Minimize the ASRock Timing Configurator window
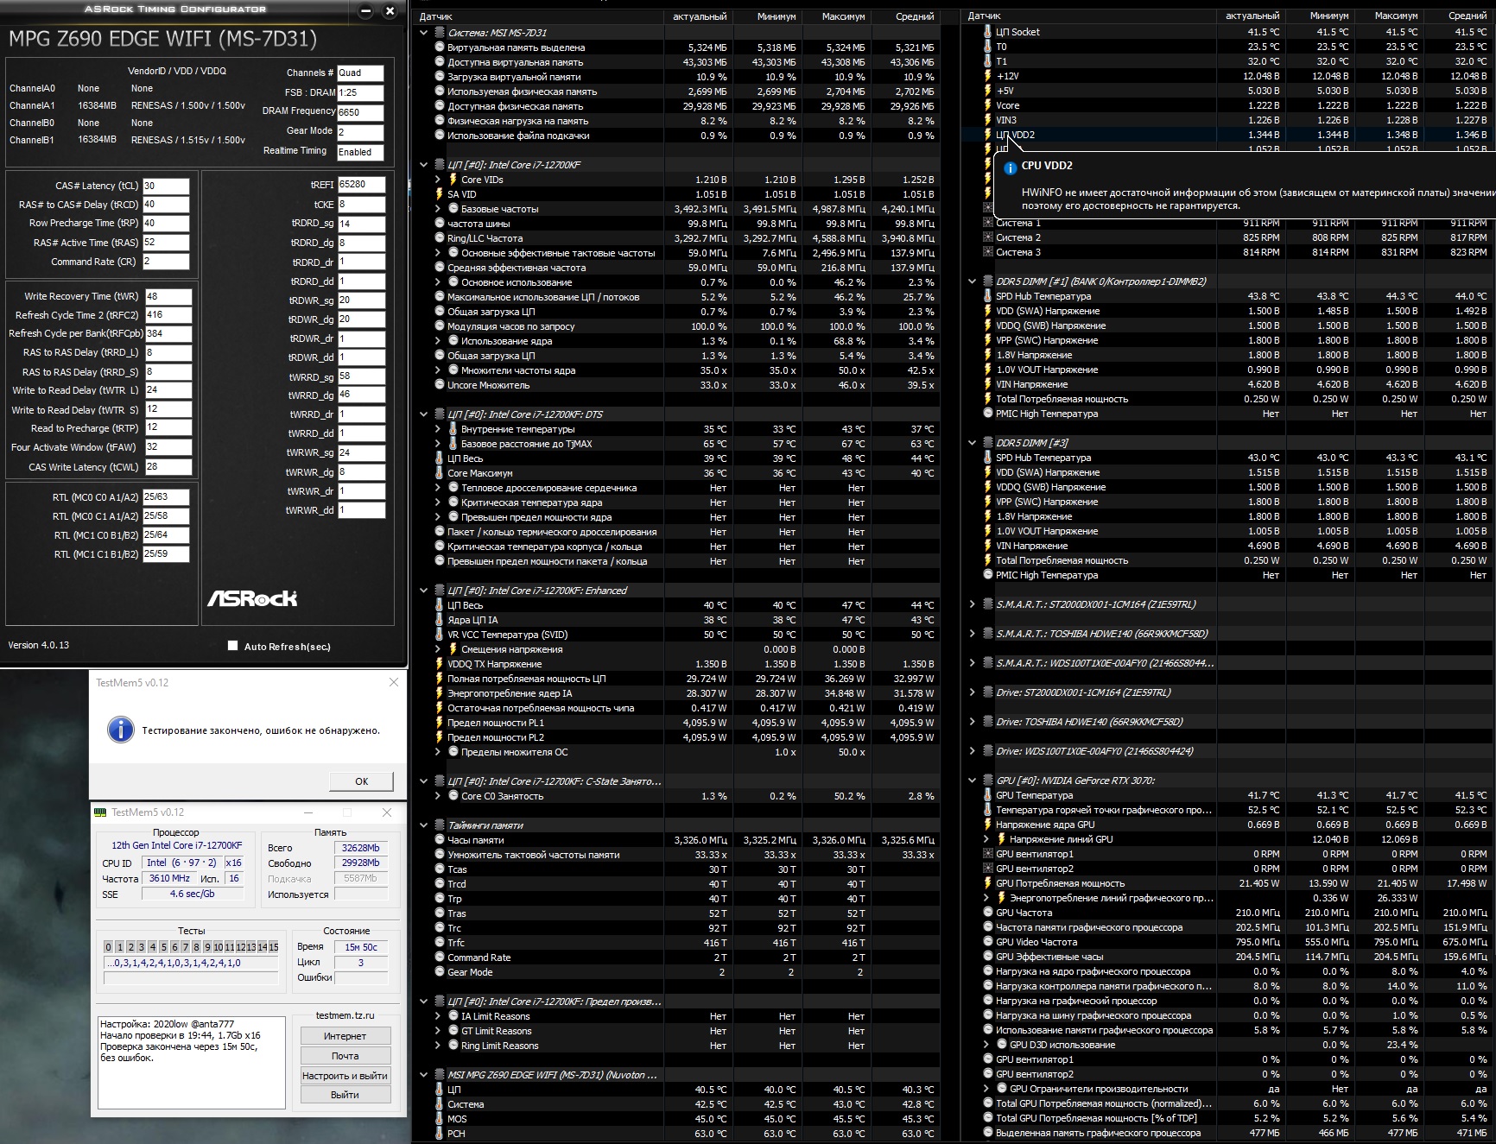Viewport: 1496px width, 1144px height. (365, 10)
